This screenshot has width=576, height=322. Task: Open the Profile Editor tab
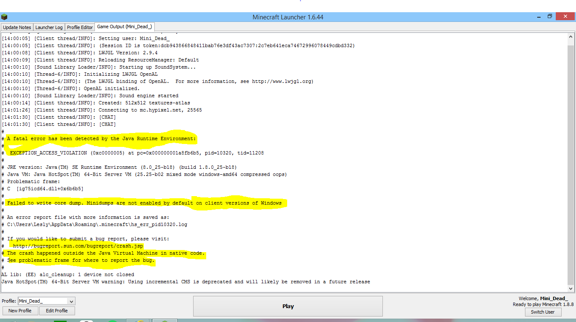tap(80, 27)
